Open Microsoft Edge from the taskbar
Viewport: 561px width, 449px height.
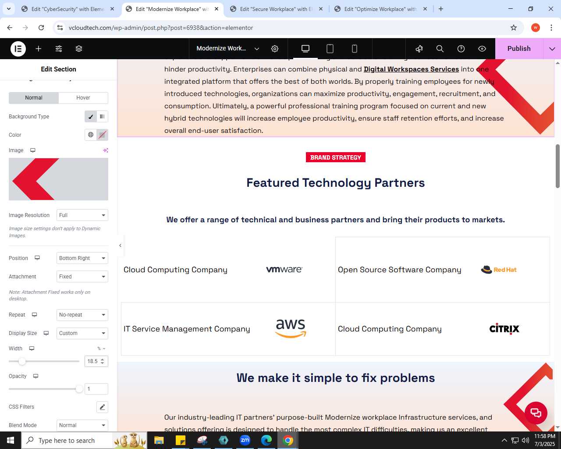(x=266, y=440)
